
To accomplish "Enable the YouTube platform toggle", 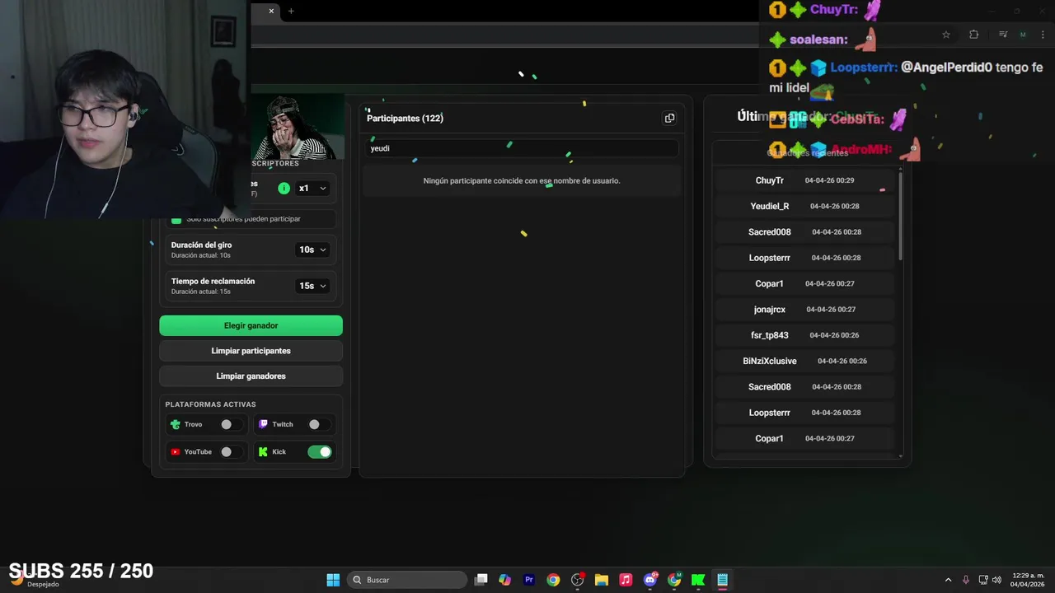I will click(231, 451).
